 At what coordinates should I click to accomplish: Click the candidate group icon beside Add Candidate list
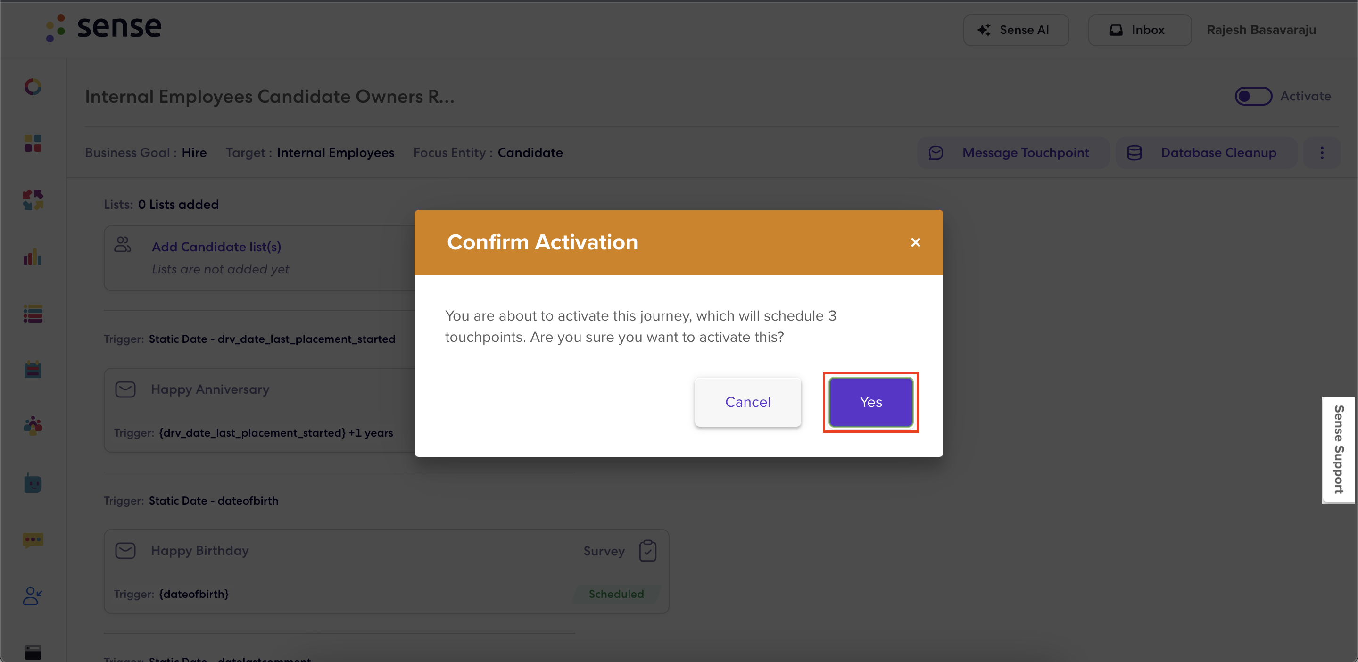[123, 245]
